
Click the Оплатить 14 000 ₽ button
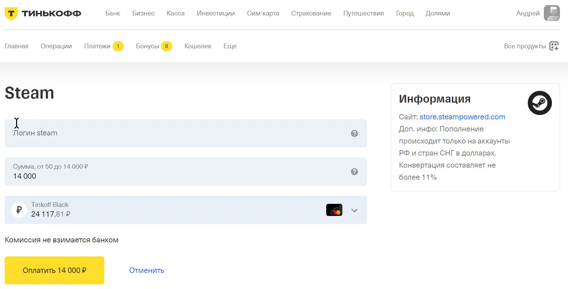click(x=54, y=270)
